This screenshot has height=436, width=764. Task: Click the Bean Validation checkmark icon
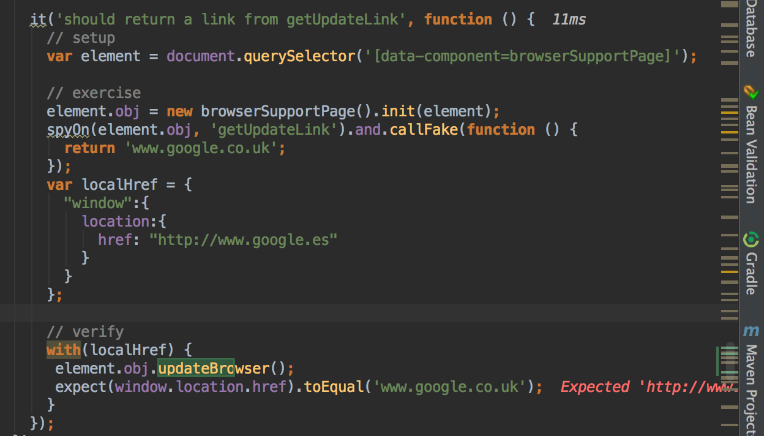[751, 93]
